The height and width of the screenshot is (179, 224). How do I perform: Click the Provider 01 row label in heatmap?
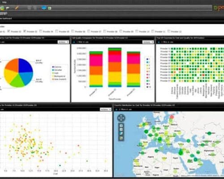[165, 81]
